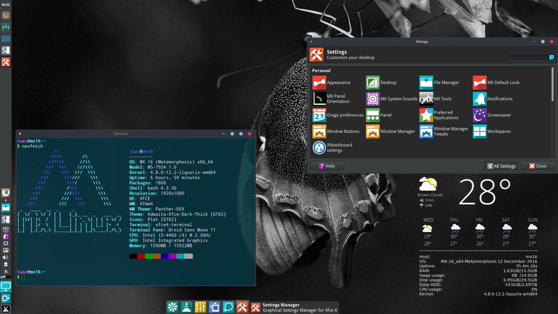This screenshot has width=558, height=314.
Task: Open Window Buttons settings
Action: pos(336,131)
